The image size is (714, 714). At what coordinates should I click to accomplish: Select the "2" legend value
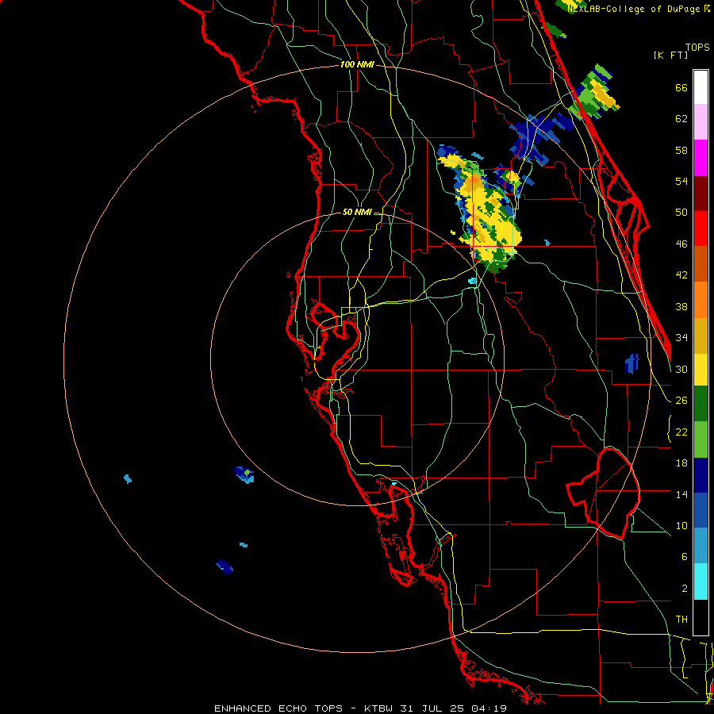click(x=684, y=589)
